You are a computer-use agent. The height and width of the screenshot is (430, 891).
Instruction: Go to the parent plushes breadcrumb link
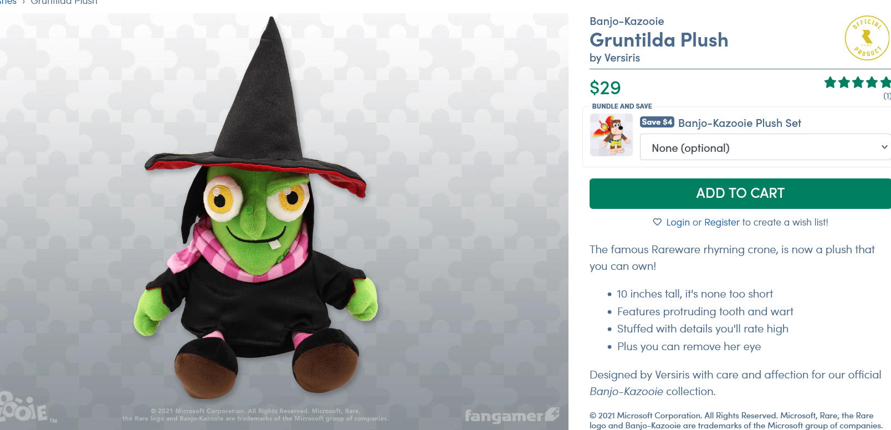(8, 2)
